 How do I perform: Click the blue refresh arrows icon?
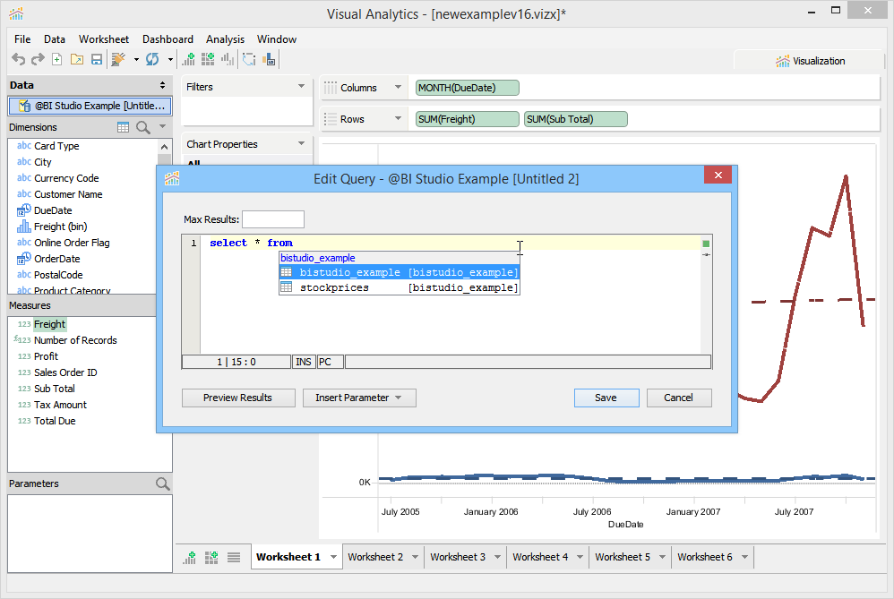pos(152,60)
